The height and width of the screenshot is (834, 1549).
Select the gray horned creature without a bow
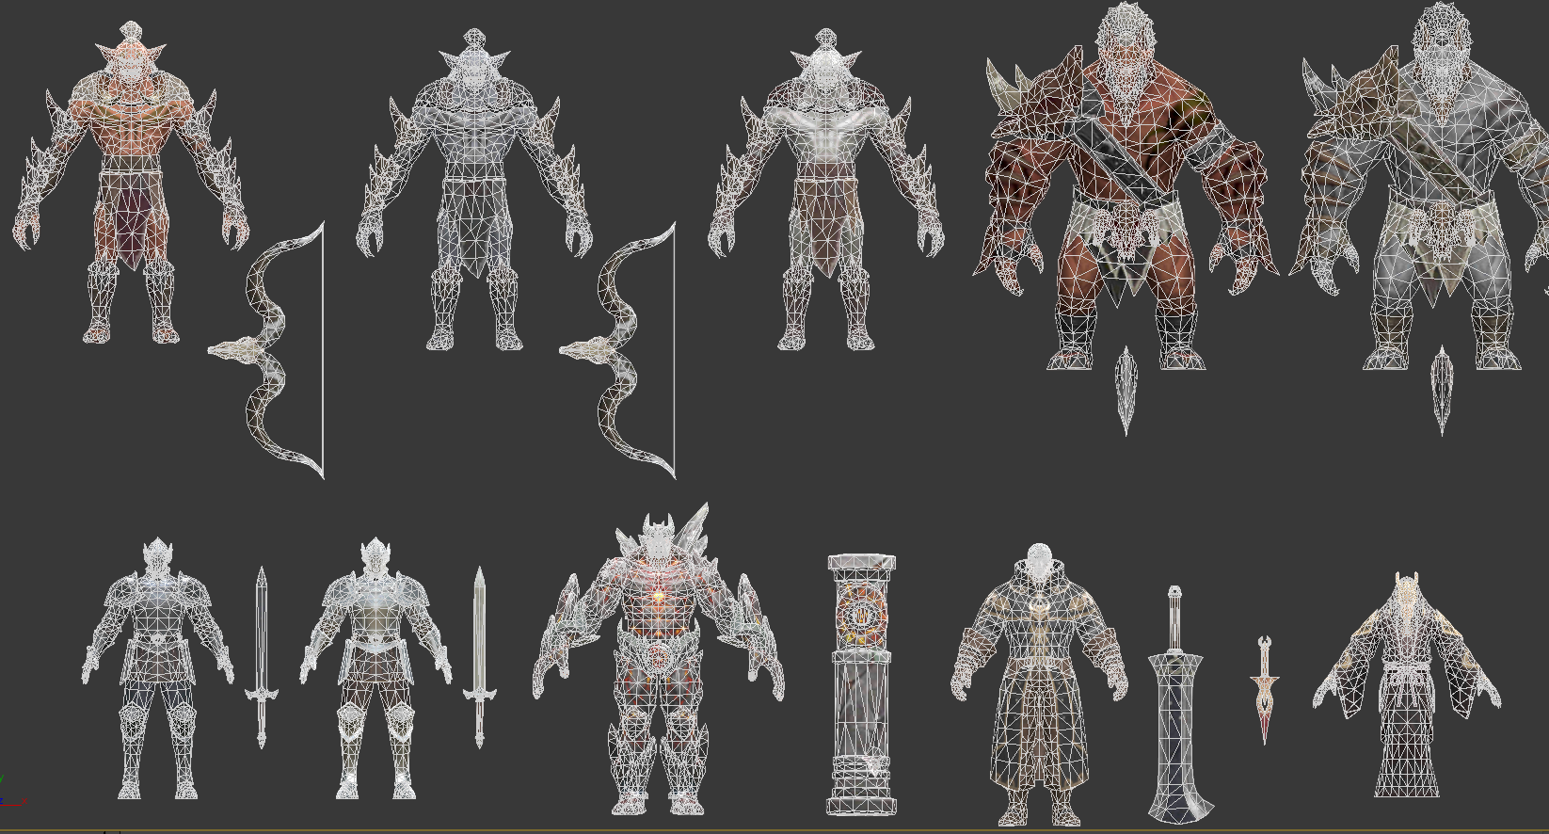(x=826, y=190)
